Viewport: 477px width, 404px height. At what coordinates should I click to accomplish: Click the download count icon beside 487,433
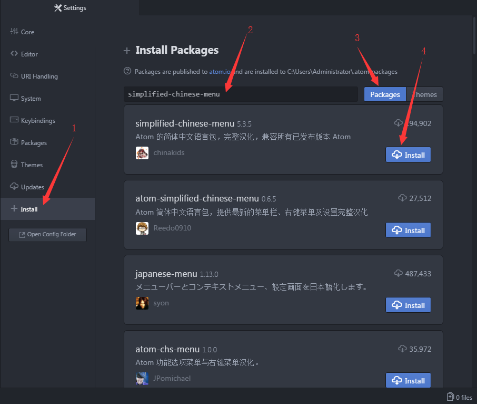398,273
